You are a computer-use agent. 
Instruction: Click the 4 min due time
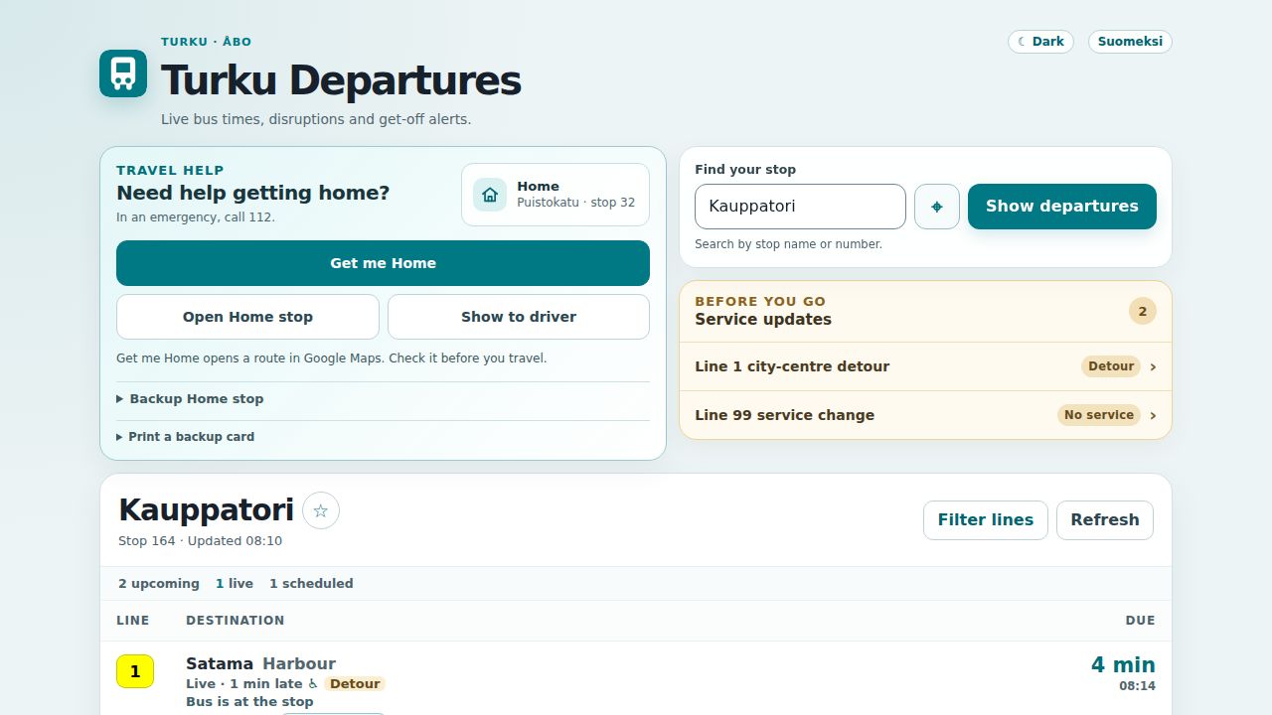pos(1123,664)
